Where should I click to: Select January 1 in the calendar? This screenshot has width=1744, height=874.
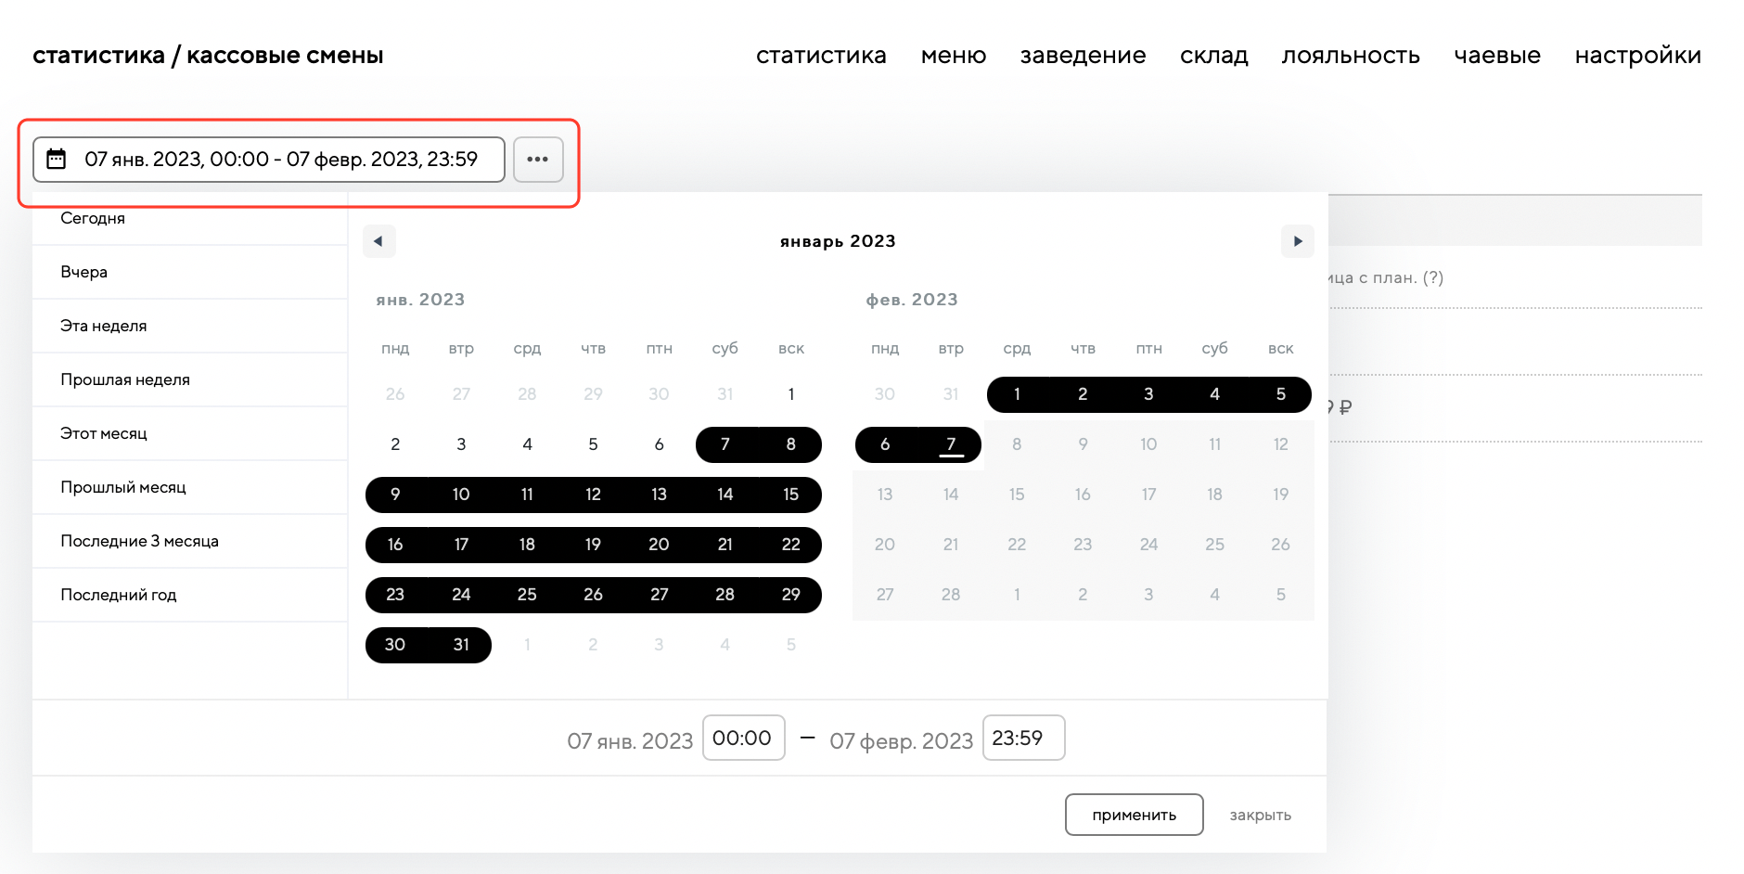(x=790, y=394)
